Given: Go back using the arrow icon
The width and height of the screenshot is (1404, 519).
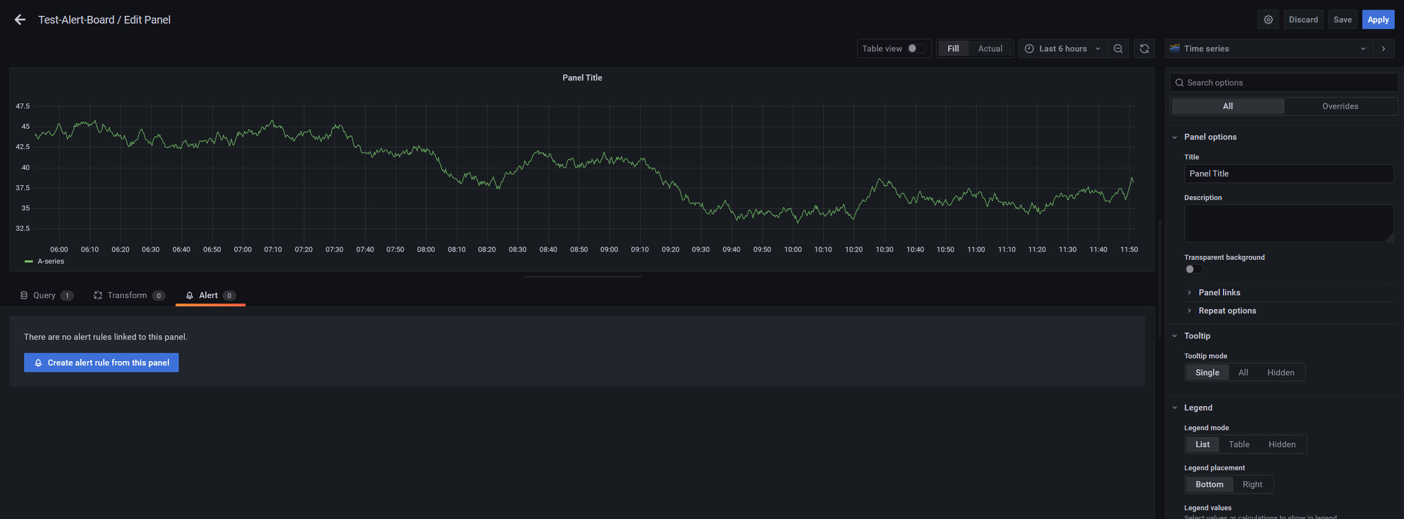Looking at the screenshot, I should pyautogui.click(x=20, y=20).
